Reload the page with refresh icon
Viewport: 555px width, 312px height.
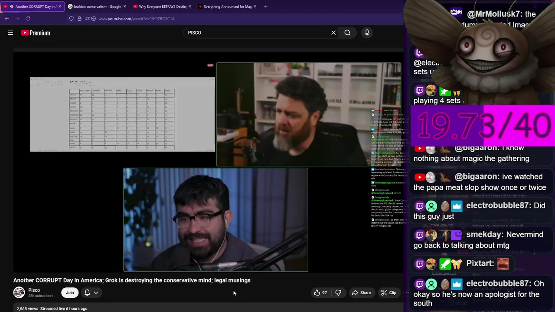coord(28,19)
